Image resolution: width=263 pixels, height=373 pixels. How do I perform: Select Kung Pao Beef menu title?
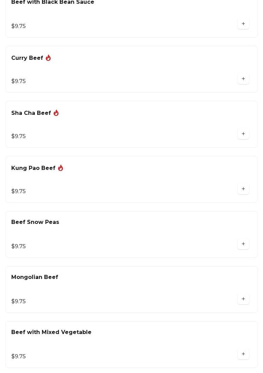(x=33, y=168)
